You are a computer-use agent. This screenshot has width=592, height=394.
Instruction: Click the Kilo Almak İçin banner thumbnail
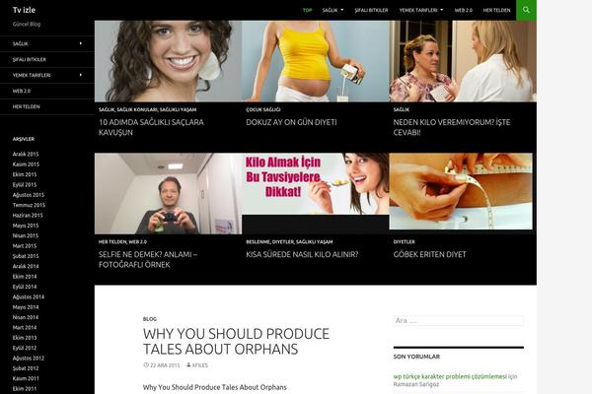point(316,183)
